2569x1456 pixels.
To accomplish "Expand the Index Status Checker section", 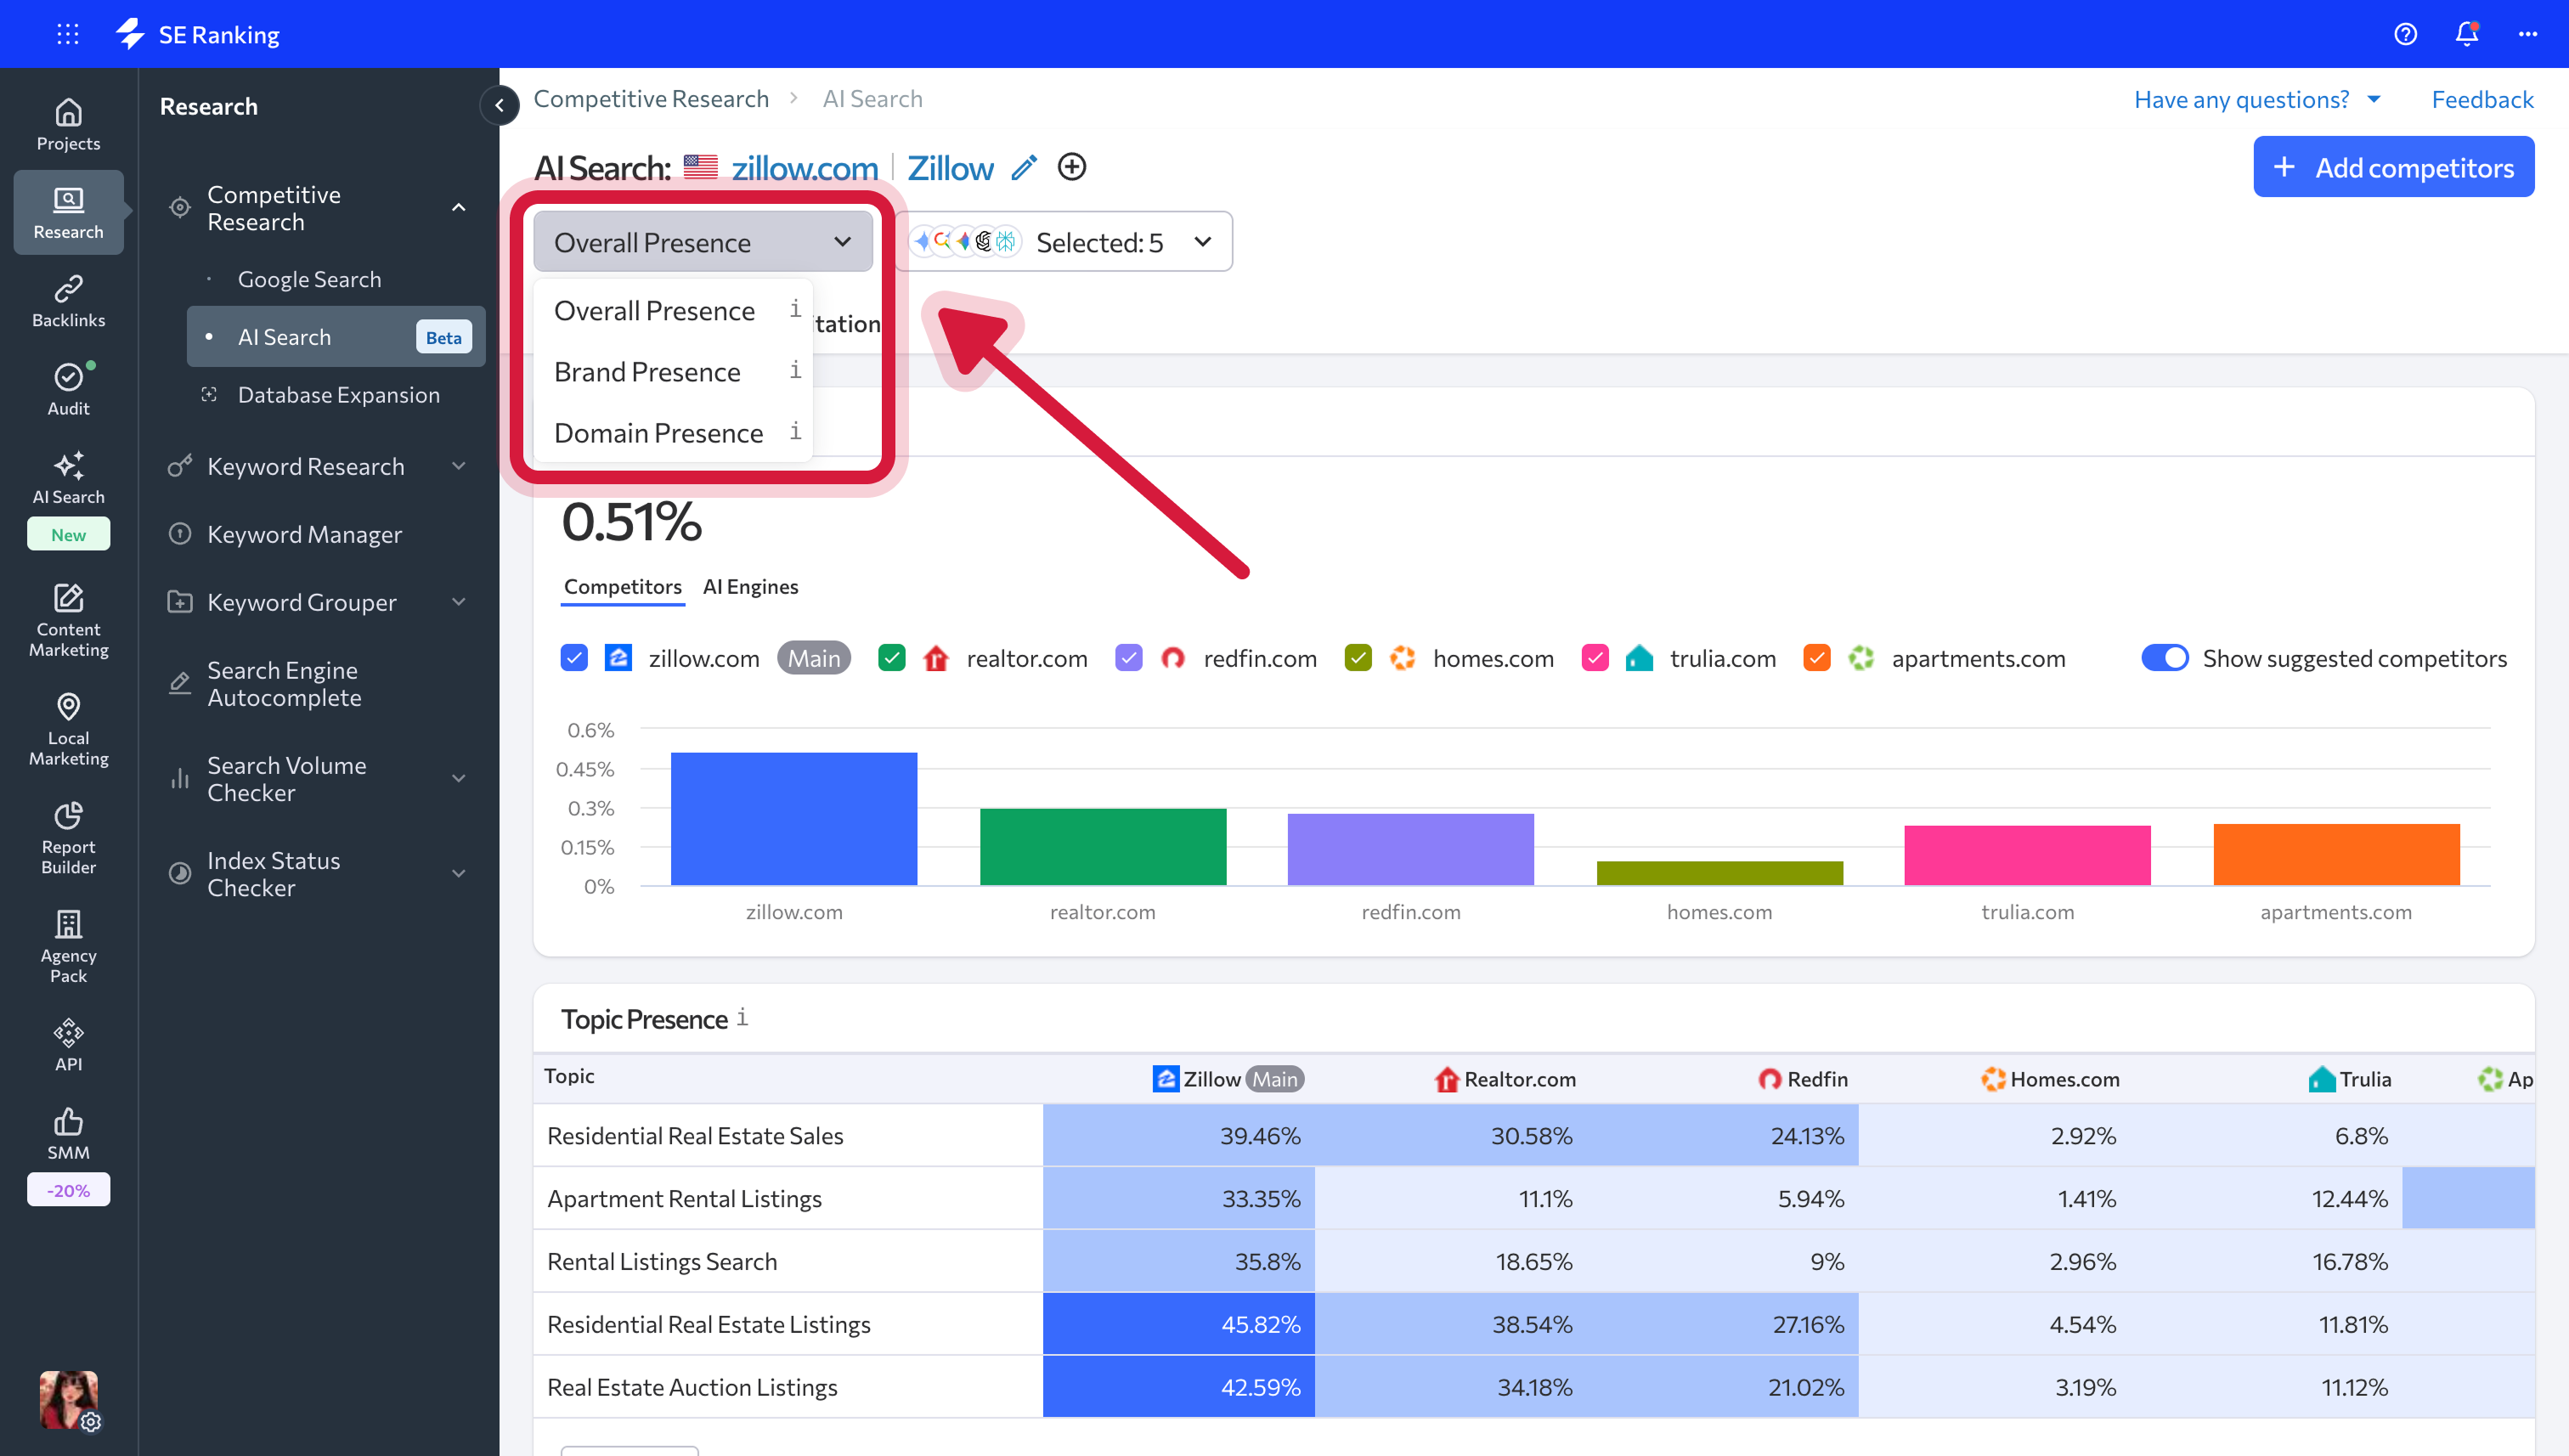I will (x=458, y=874).
